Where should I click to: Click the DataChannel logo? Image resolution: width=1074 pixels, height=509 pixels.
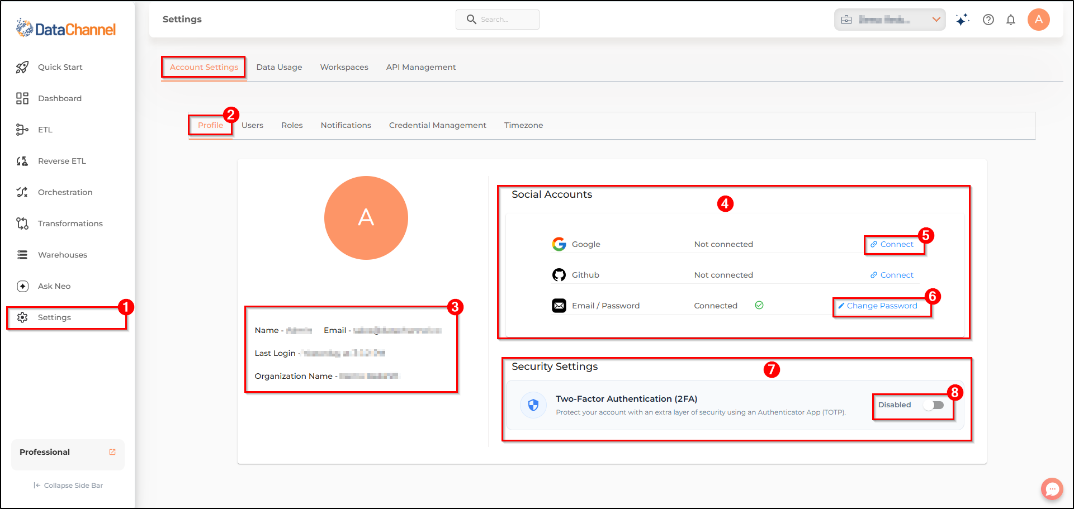66,28
